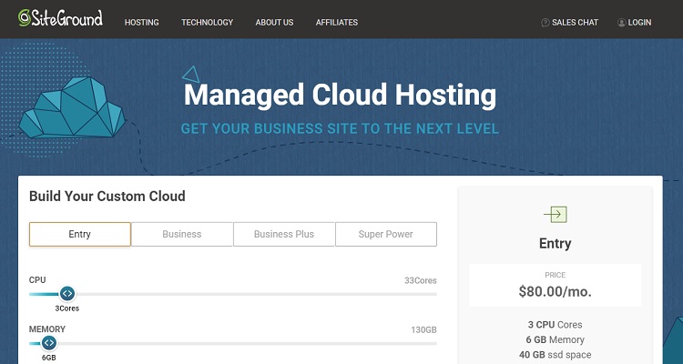Select the Entry plan tab
Image resolution: width=683 pixels, height=364 pixels.
click(x=80, y=234)
